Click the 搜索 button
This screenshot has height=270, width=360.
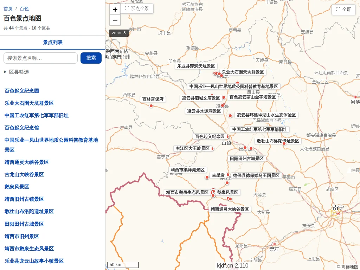click(x=91, y=58)
